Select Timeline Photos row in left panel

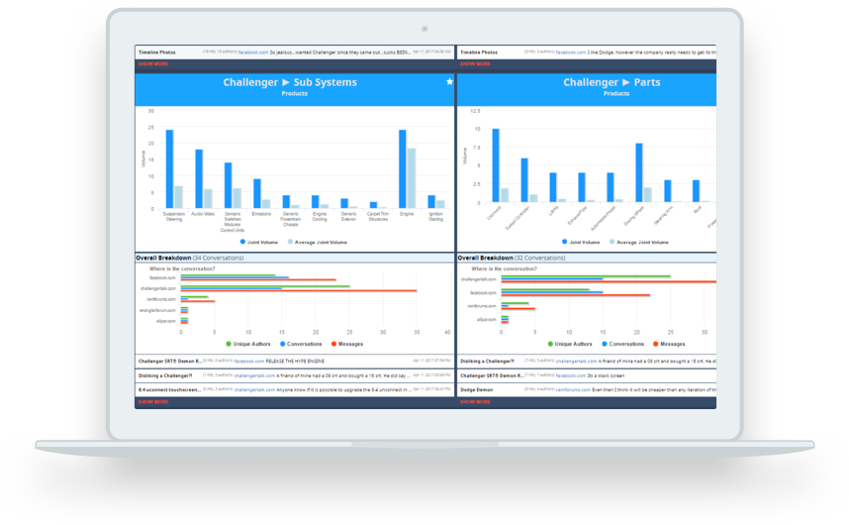(x=295, y=52)
